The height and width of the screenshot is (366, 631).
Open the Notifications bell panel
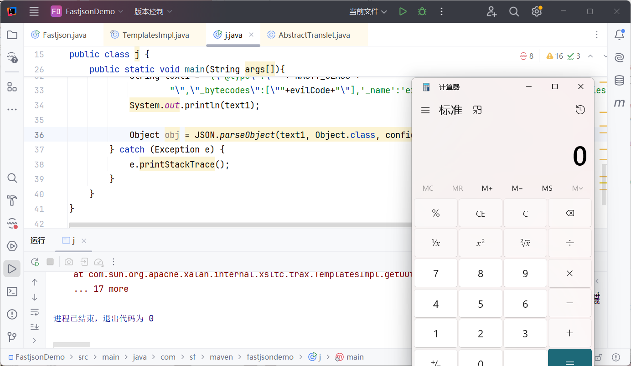(619, 35)
